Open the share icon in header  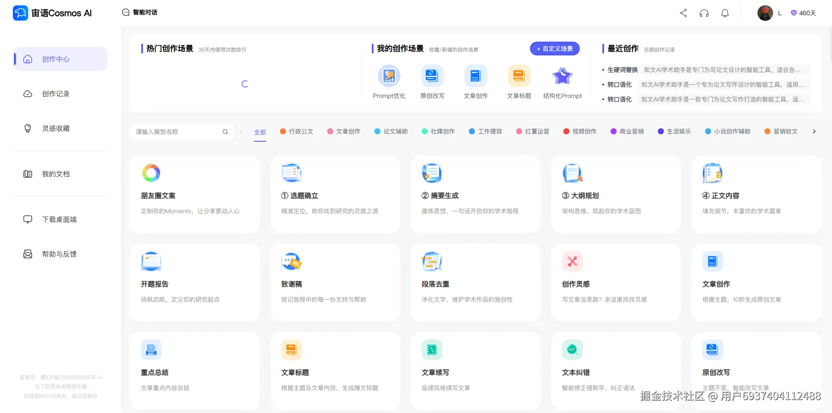tap(683, 13)
